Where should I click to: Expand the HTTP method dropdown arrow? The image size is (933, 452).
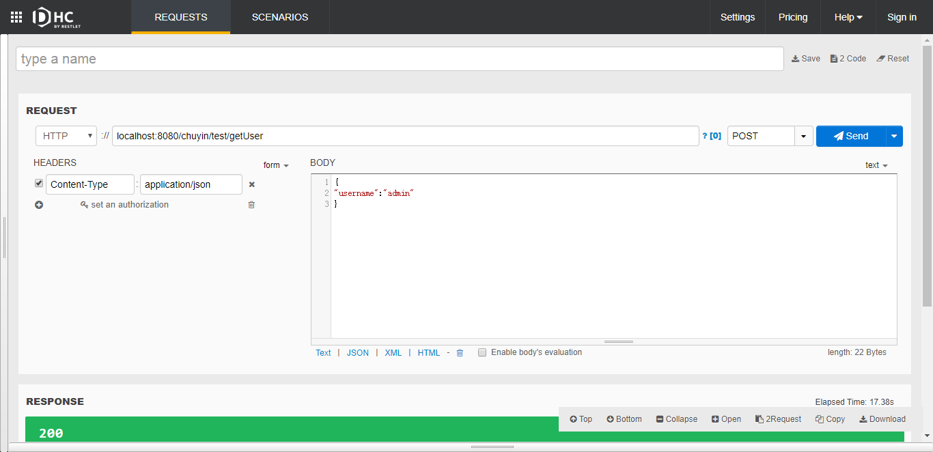(x=804, y=136)
